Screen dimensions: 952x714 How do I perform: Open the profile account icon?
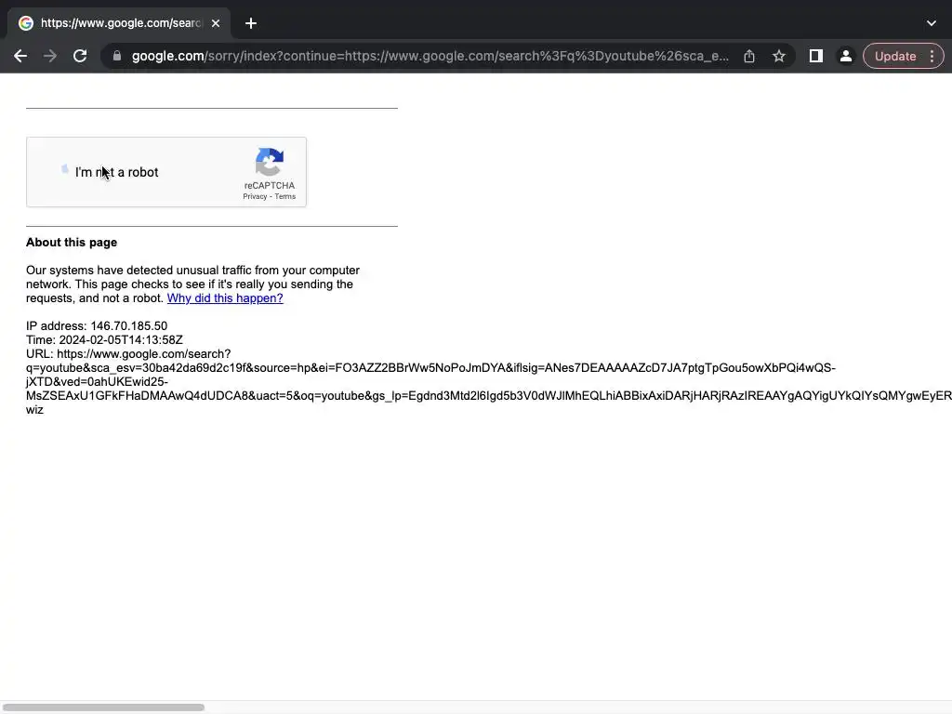pos(845,56)
